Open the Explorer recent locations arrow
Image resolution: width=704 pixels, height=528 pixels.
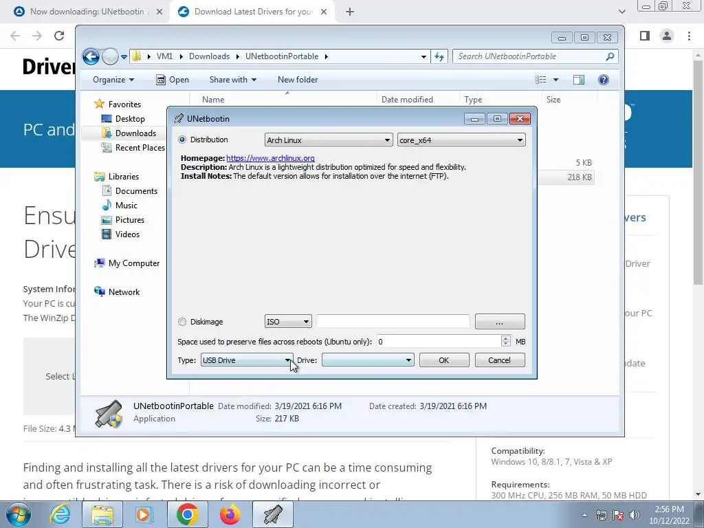pyautogui.click(x=124, y=57)
